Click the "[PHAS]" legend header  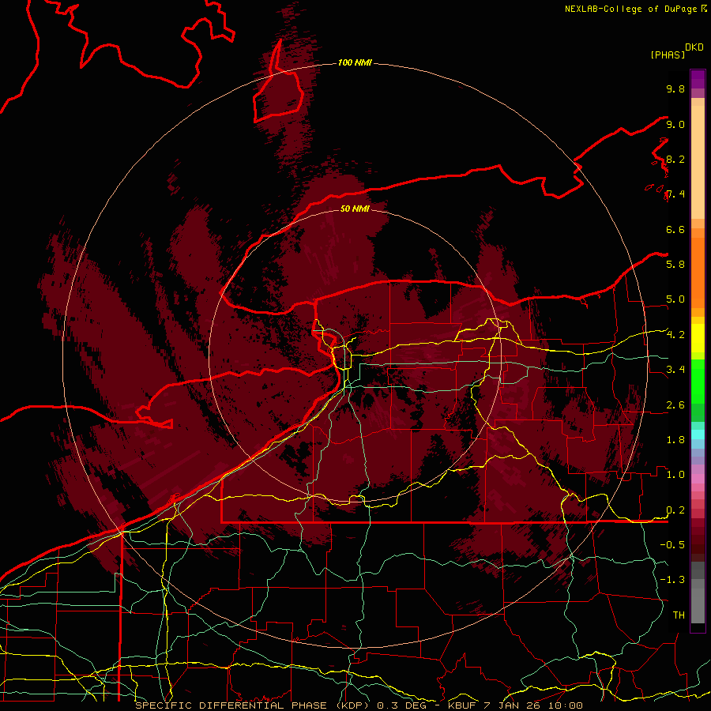[x=668, y=55]
